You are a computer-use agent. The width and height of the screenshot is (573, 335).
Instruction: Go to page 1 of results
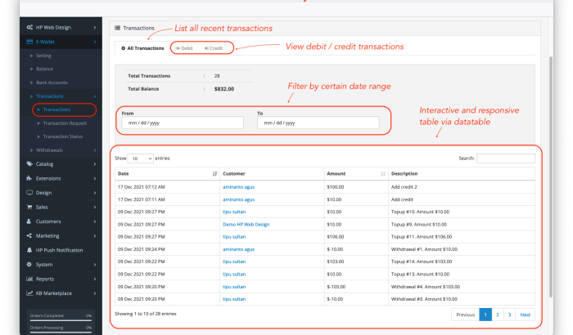tap(485, 315)
